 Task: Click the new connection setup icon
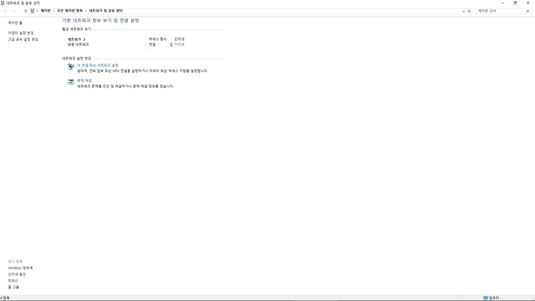tap(71, 66)
